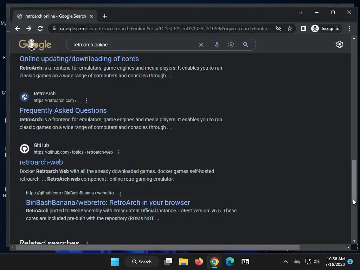This screenshot has height=270, width=360.
Task: Open the browser side panel
Action: [303, 28]
